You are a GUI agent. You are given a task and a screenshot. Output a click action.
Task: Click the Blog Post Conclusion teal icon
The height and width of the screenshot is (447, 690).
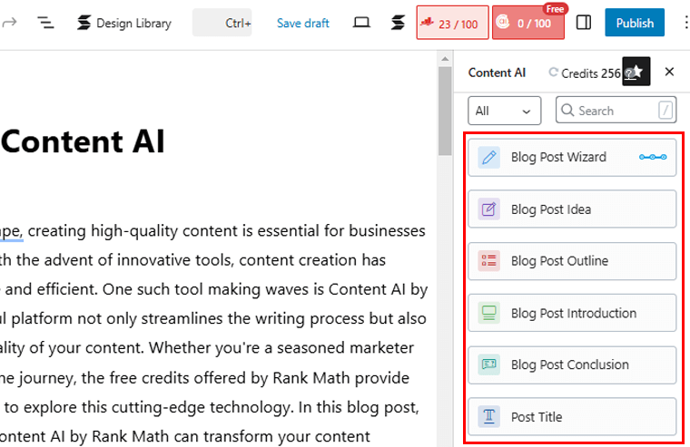(488, 364)
